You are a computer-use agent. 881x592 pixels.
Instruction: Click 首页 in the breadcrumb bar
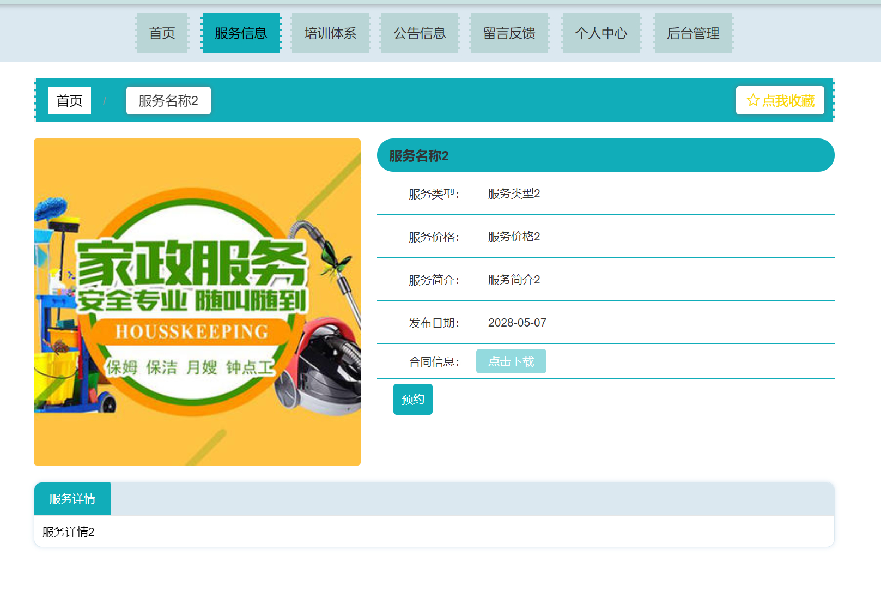(69, 100)
